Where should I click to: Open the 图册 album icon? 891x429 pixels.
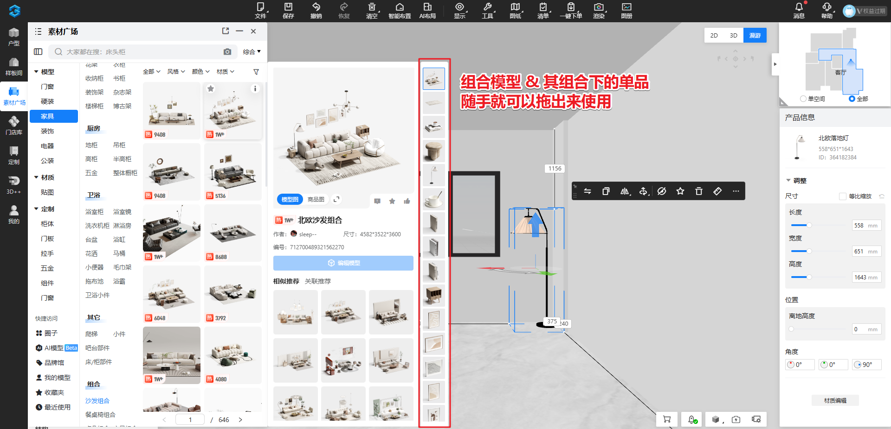click(x=626, y=7)
